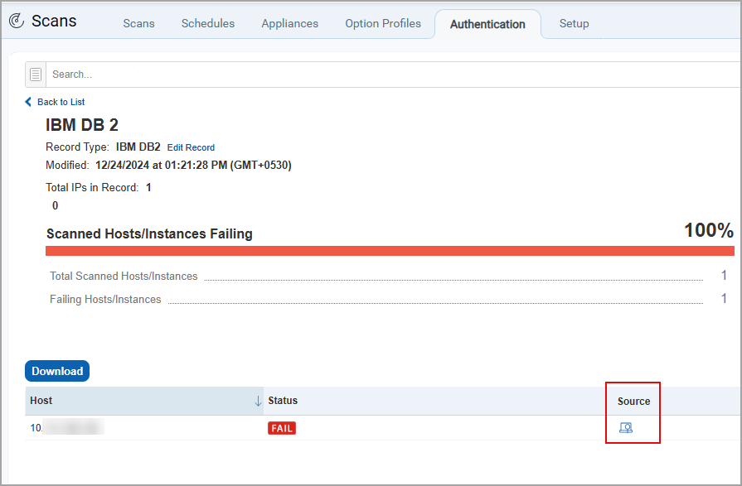Open the Option Profiles tab
Image resolution: width=742 pixels, height=486 pixels.
point(382,23)
